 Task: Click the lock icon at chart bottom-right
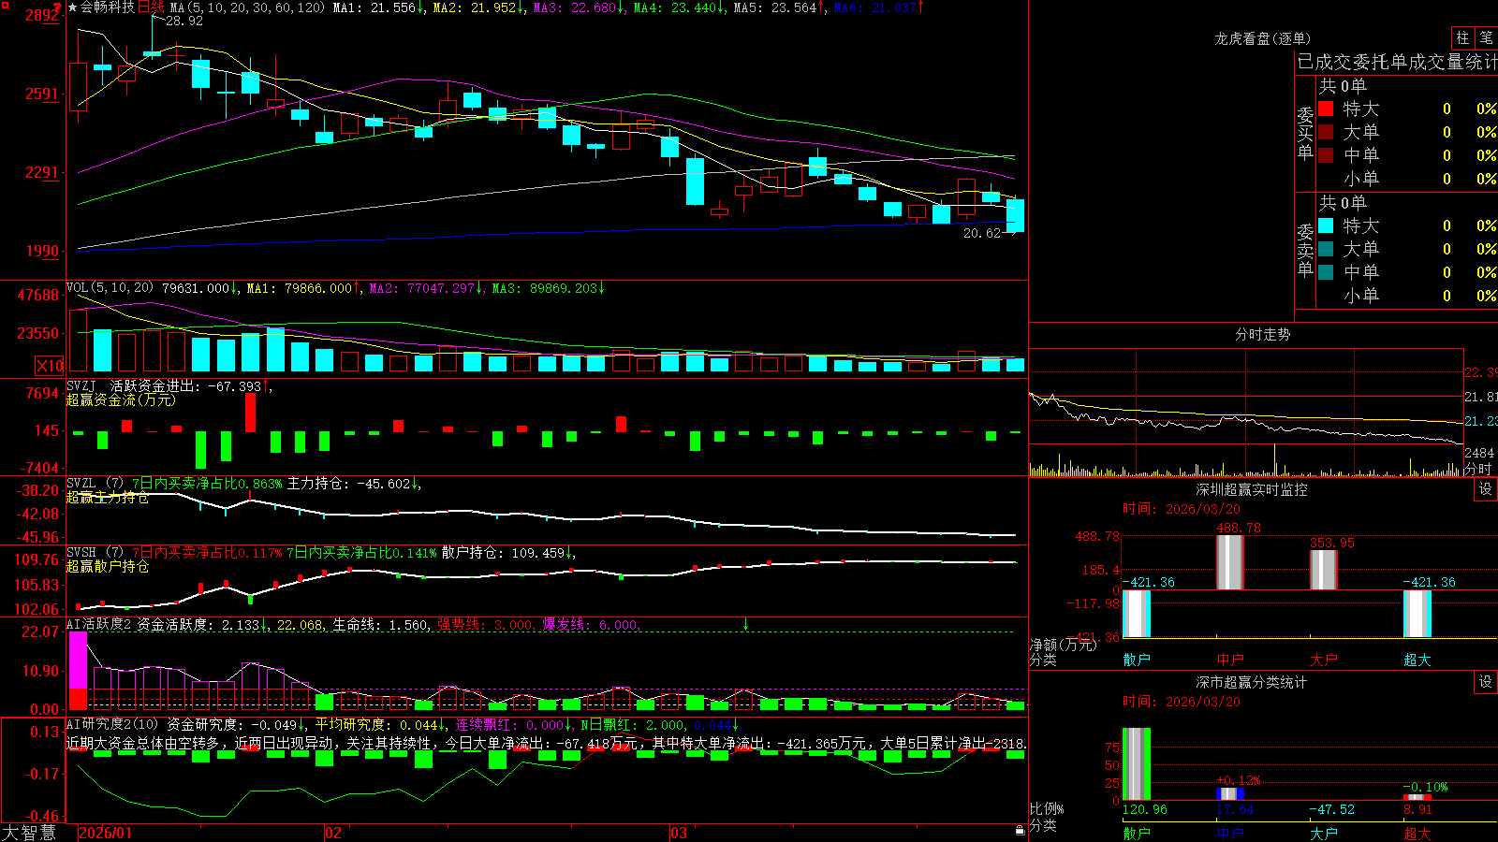1020,831
